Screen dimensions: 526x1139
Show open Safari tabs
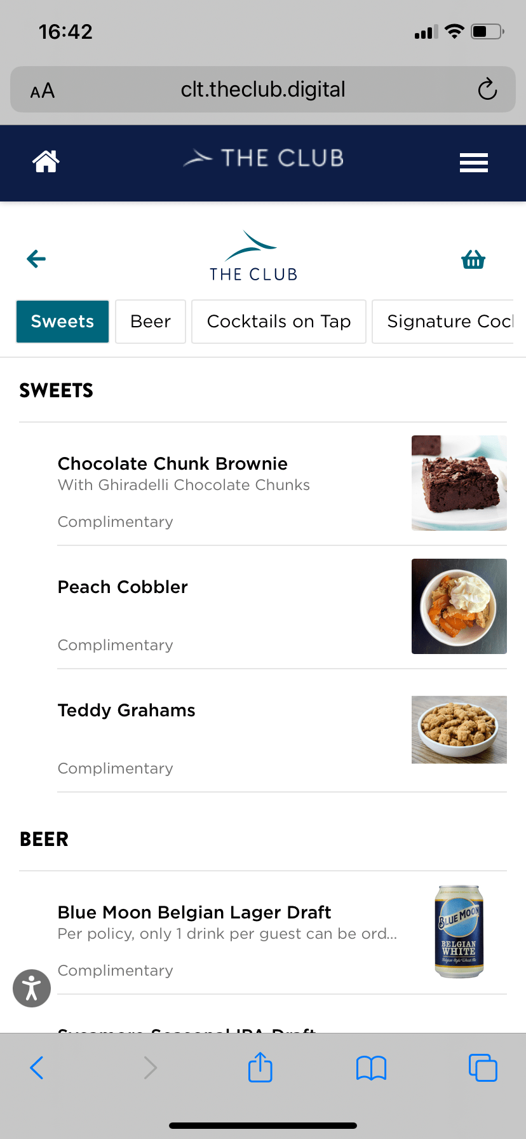point(483,1068)
